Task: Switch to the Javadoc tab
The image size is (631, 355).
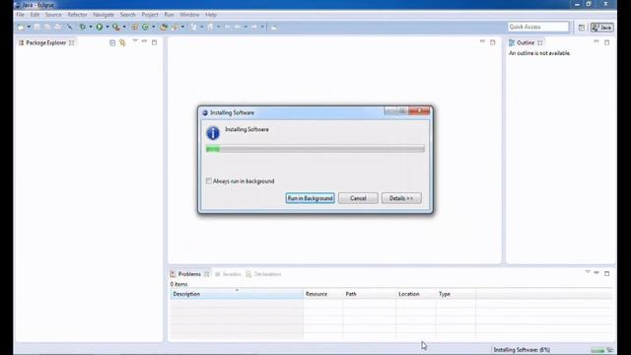Action: tap(228, 274)
